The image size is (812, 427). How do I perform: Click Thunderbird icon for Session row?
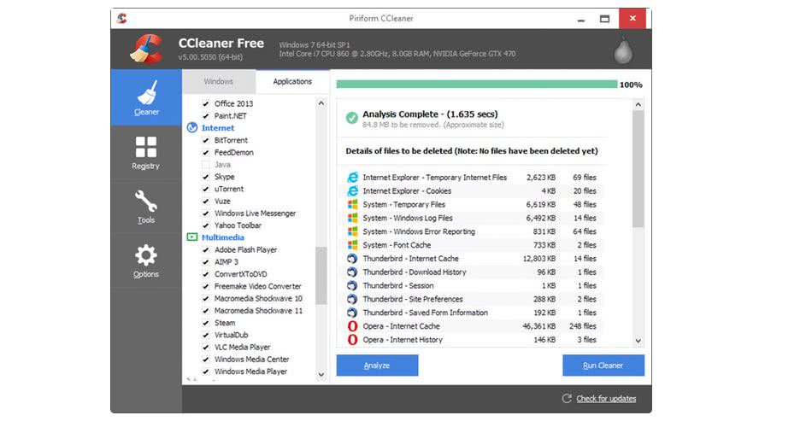coord(352,285)
